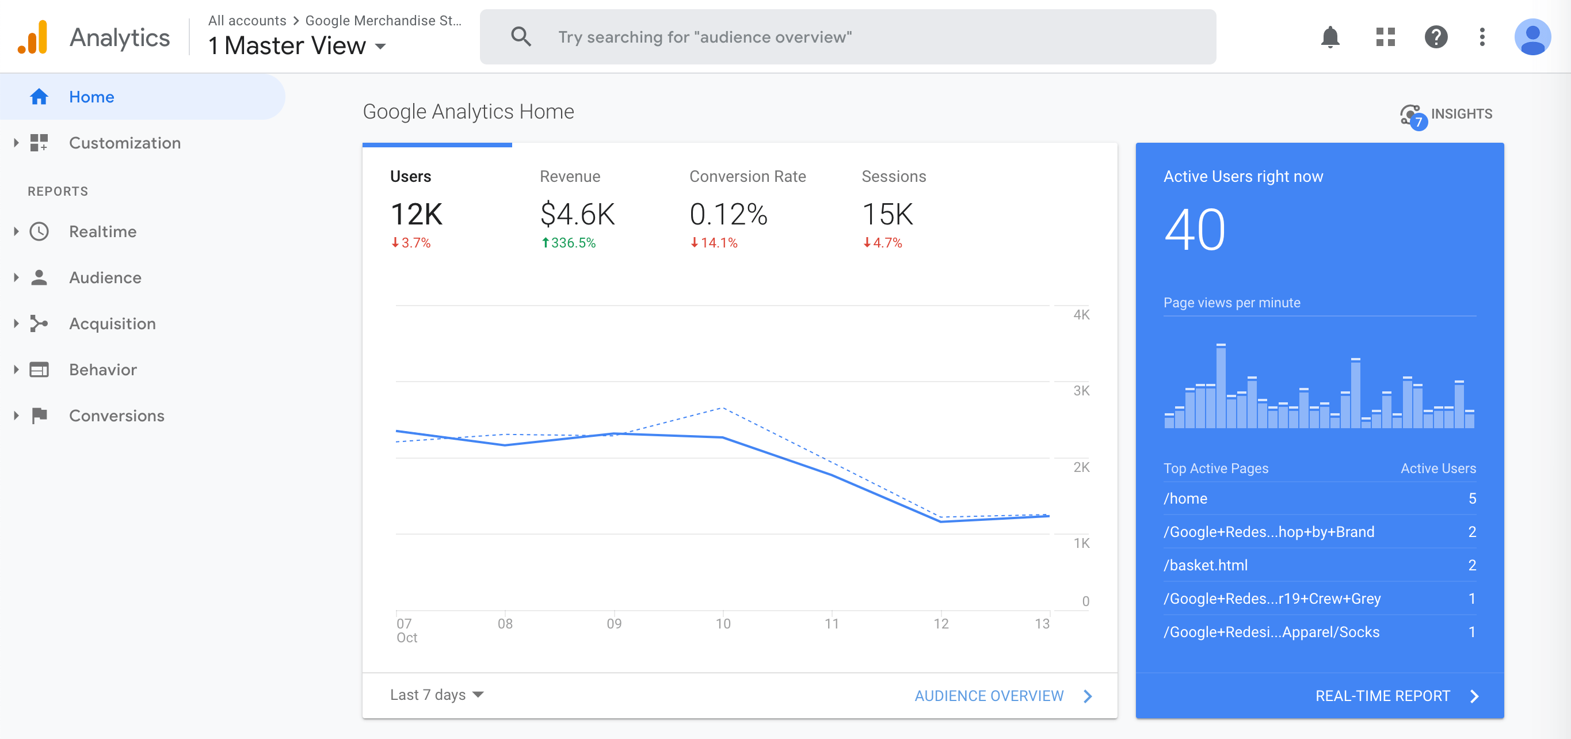Click the search magnifier icon
The height and width of the screenshot is (739, 1571).
tap(521, 37)
